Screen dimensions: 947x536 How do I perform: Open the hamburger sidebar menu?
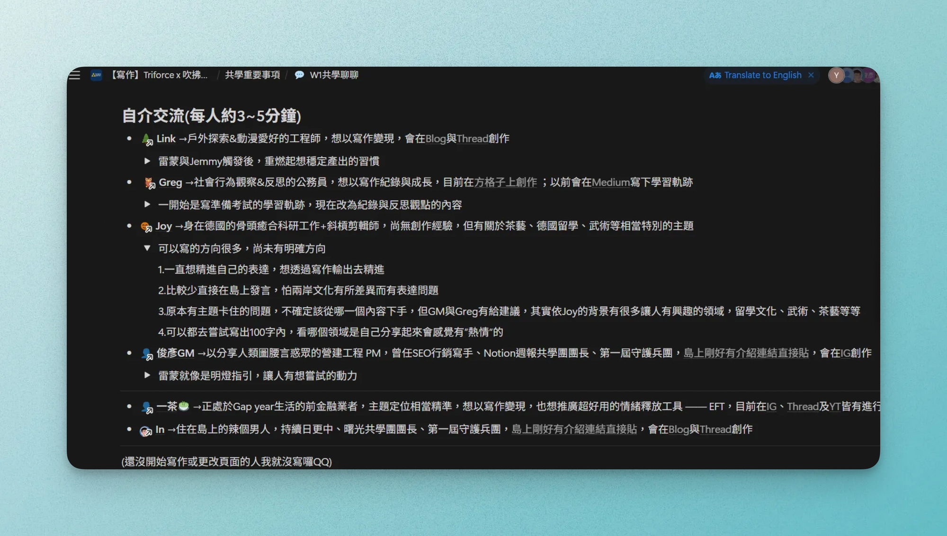[x=74, y=75]
